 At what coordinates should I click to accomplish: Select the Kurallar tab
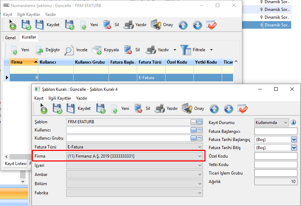29,37
